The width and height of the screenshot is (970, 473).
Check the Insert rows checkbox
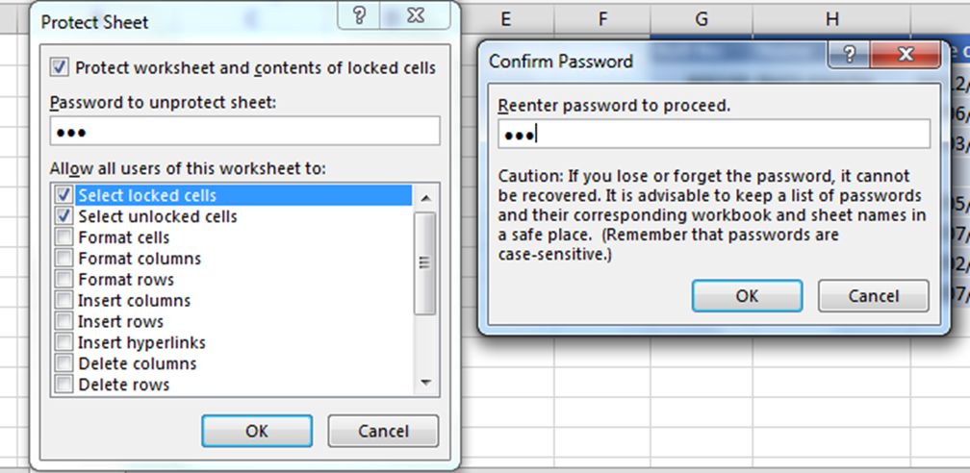click(64, 322)
